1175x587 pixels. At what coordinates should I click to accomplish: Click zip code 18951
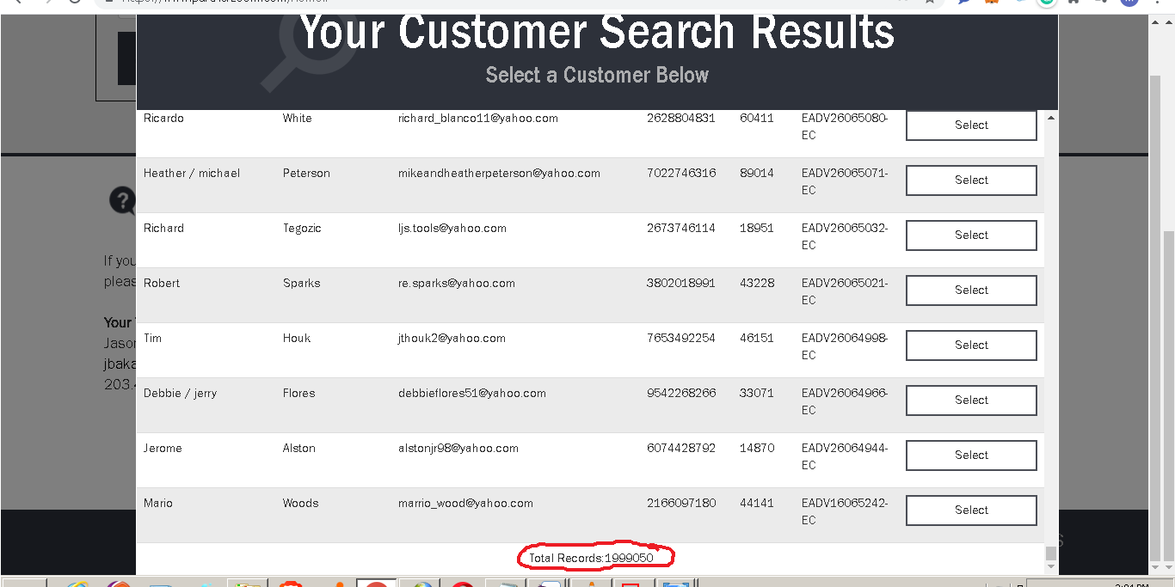click(x=757, y=229)
